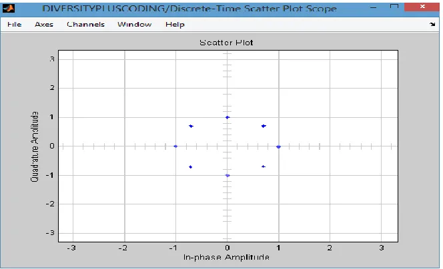Maximize the scatter plot scope window
This screenshot has width=443, height=269.
(394, 7)
